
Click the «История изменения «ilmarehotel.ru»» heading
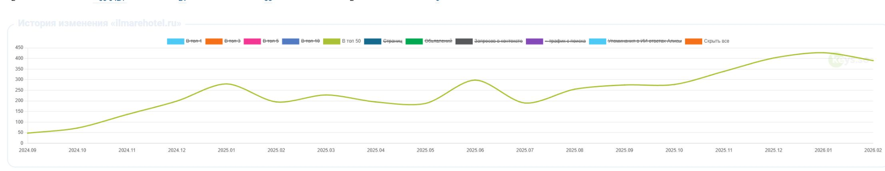[x=99, y=23]
